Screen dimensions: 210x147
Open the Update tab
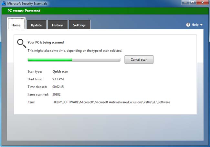click(37, 25)
